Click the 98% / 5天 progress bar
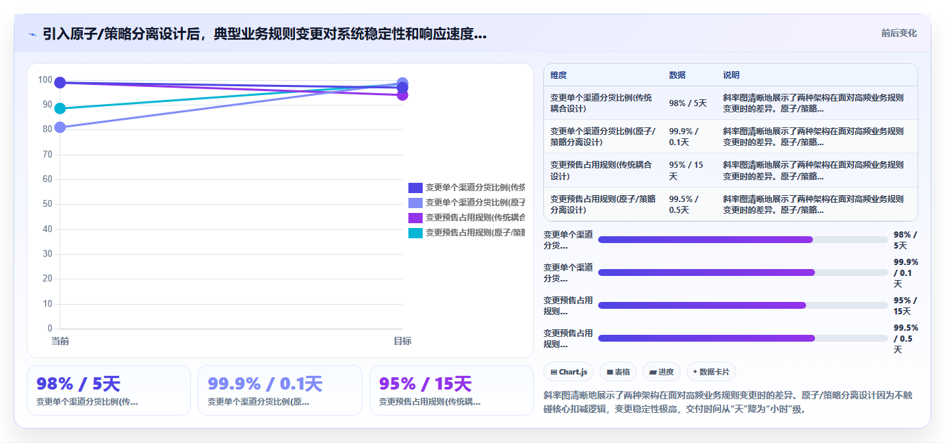This screenshot has height=443, width=945. (743, 240)
